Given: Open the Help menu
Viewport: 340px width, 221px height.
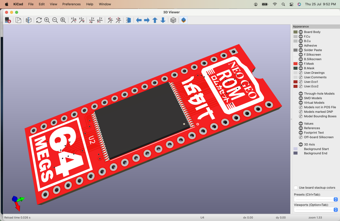Looking at the screenshot, I should coord(90,4).
